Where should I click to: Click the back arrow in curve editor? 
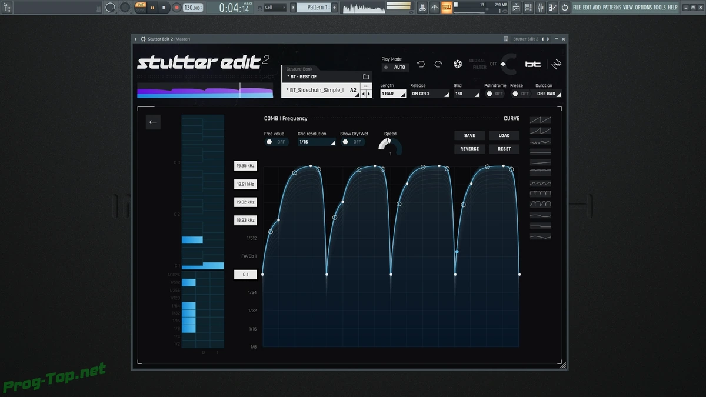[x=153, y=122]
